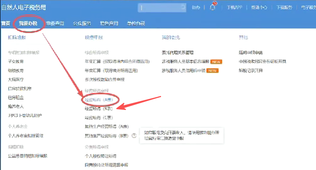
Task: Click help question mark beside 其他生产经营所得(B表)
Action: (x=134, y=136)
